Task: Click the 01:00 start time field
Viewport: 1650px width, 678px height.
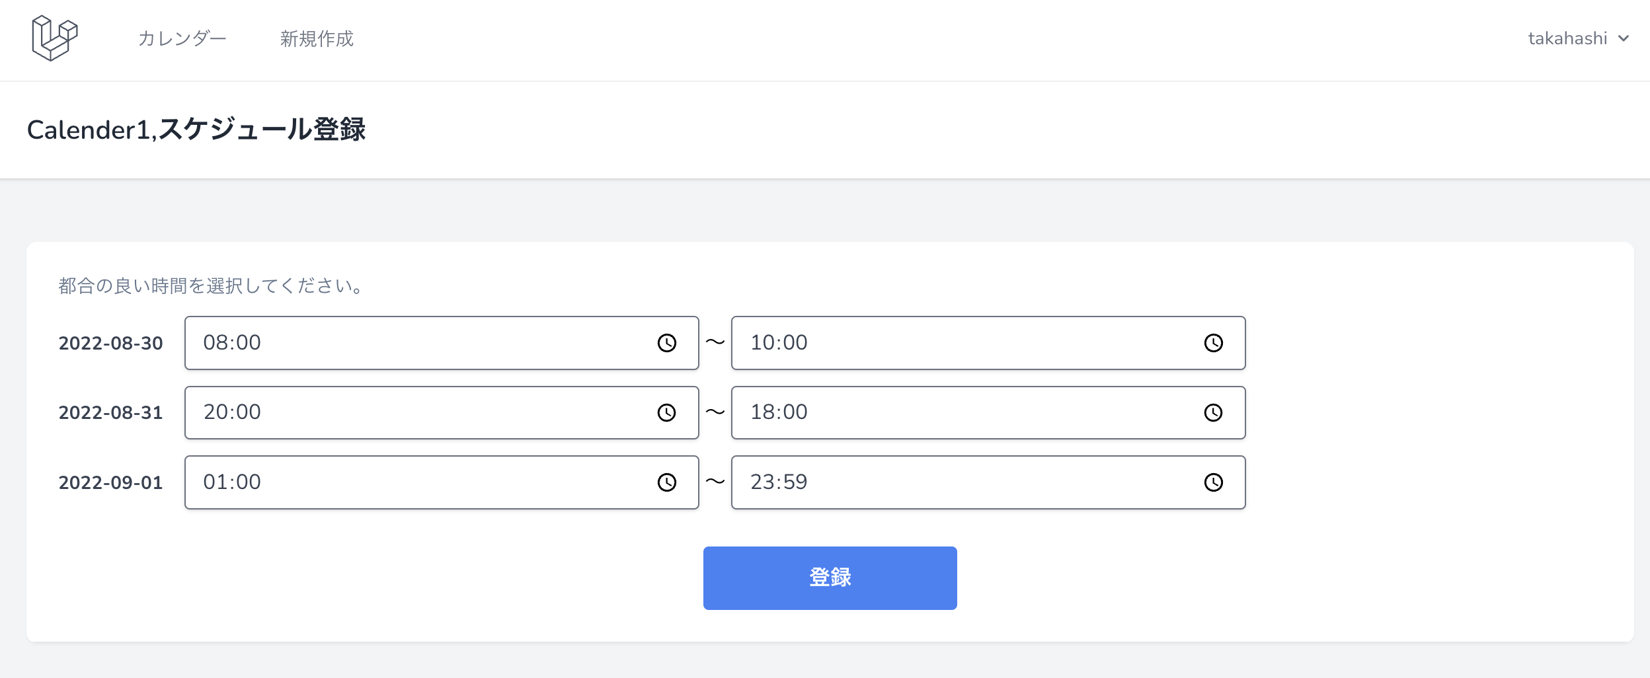Action: 397,482
